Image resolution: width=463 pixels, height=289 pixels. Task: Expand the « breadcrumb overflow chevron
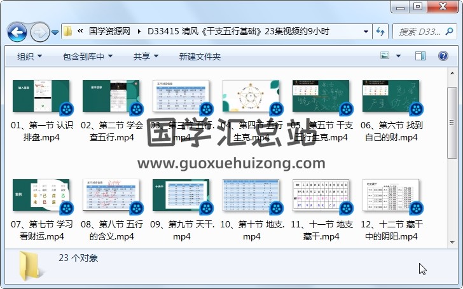tap(80, 31)
